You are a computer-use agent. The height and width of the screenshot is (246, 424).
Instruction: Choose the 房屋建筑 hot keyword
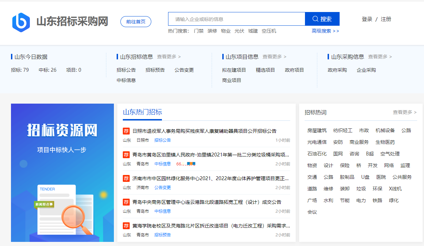(x=317, y=130)
